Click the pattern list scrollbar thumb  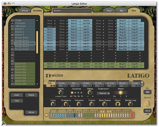pyautogui.click(x=37, y=42)
